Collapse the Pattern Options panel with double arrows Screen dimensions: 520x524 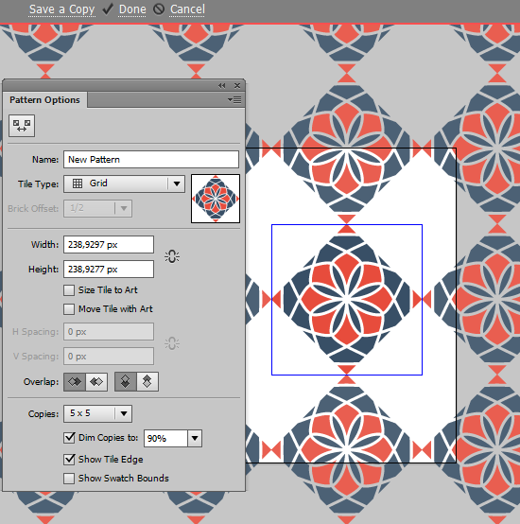click(x=222, y=85)
